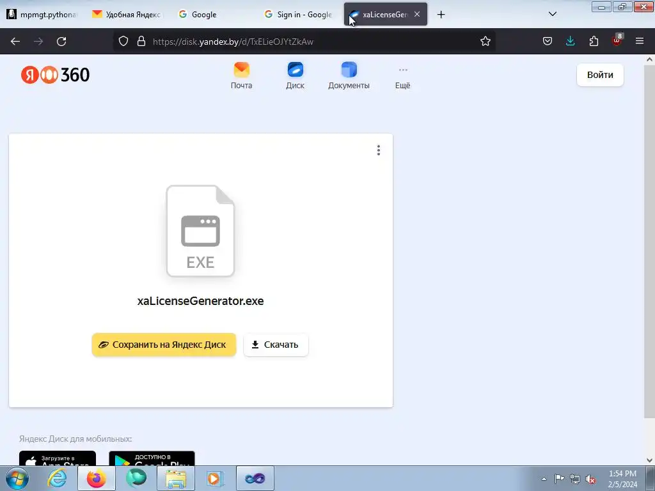Switch to the Удобная Яндекс tab
655x491 pixels.
127,15
